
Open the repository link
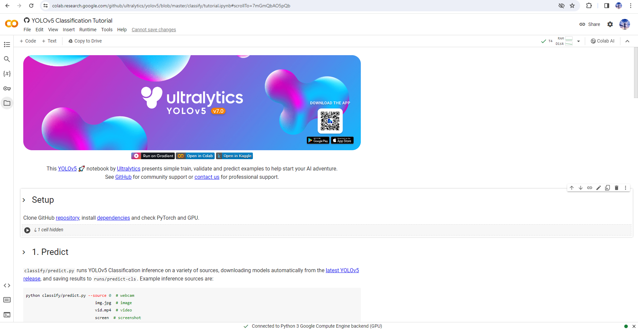[67, 218]
